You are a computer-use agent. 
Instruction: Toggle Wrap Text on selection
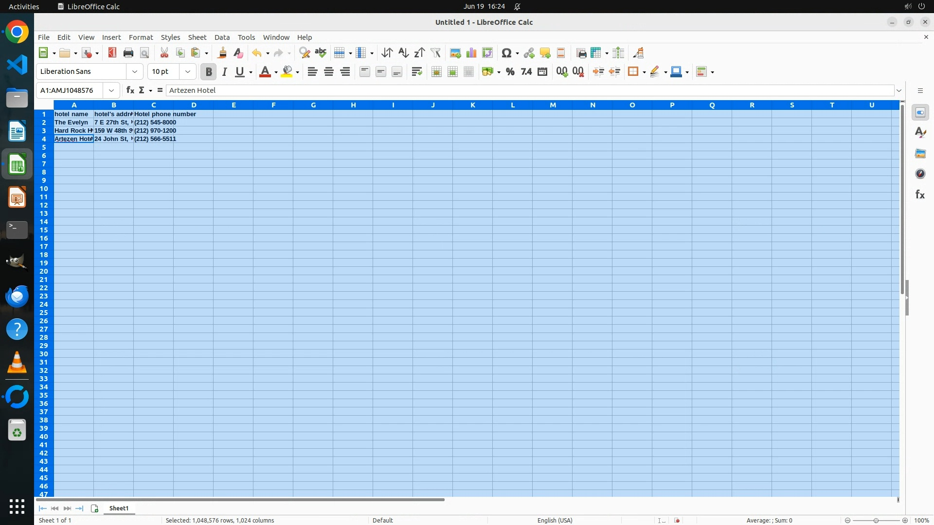(x=416, y=72)
